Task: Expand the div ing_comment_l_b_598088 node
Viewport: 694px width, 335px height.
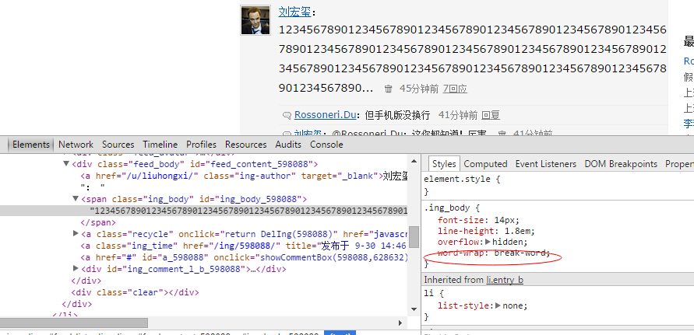Action: [x=76, y=268]
